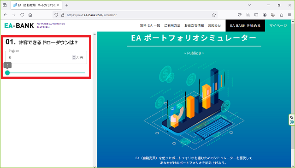Close the EA simulator tab
Viewport: 295px width, 168px height.
click(x=58, y=5)
